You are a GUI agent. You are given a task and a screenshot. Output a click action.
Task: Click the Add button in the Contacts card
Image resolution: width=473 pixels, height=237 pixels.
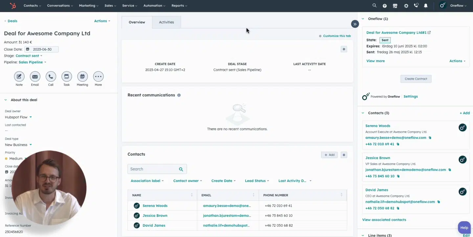(x=329, y=155)
